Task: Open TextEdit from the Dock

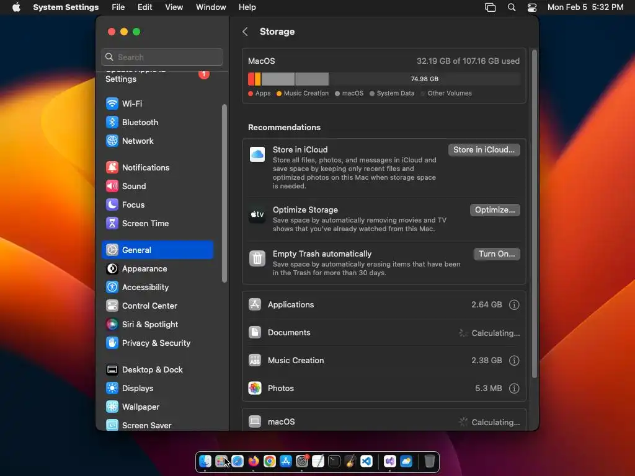Action: (318, 461)
